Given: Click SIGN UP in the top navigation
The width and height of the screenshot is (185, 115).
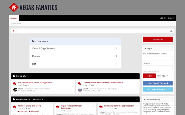Looking at the screenshot, I should click(171, 18).
